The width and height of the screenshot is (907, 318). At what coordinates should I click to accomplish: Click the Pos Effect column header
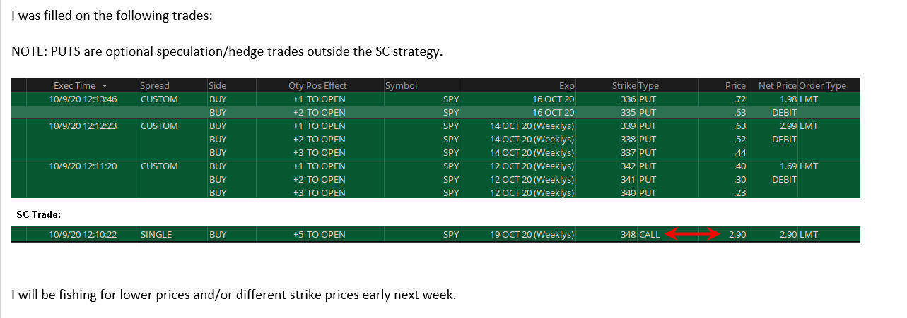coord(327,86)
